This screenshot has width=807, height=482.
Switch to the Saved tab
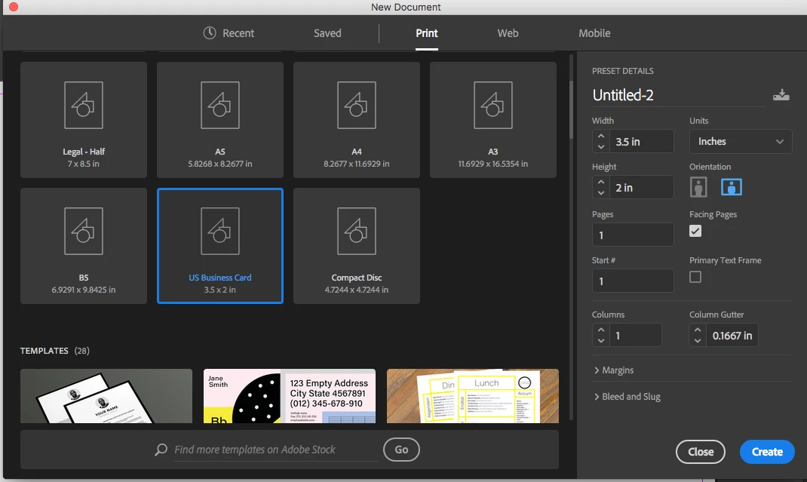327,33
